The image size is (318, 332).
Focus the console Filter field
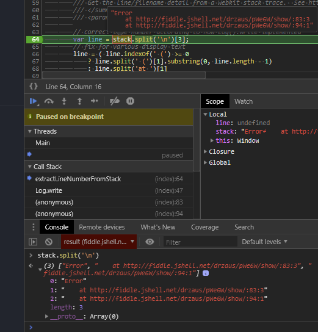pyautogui.click(x=200, y=242)
